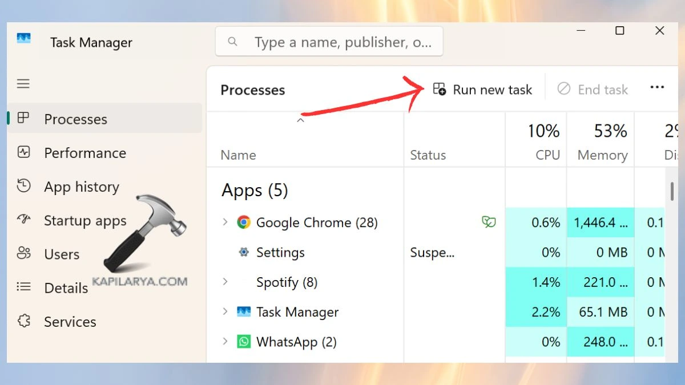Click the hamburger navigation menu icon
685x385 pixels.
[x=23, y=84]
